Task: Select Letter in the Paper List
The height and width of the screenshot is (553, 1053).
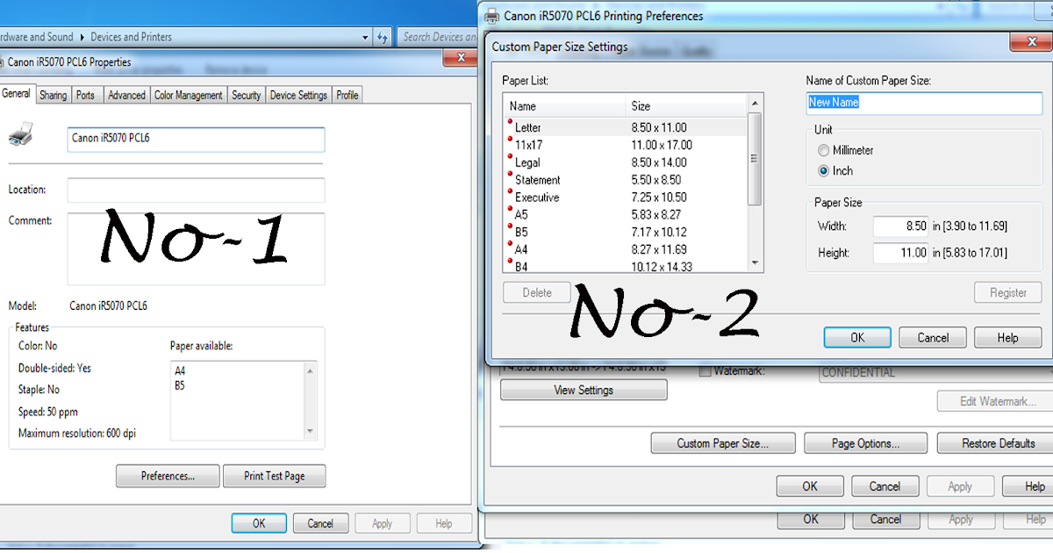Action: 627,127
